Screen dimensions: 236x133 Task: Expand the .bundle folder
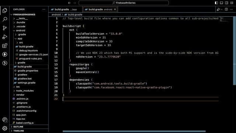pyautogui.click(x=29, y=22)
